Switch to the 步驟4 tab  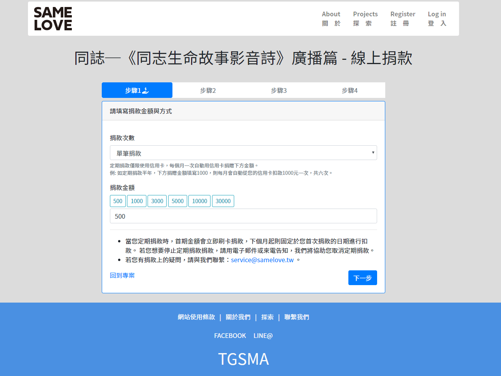coord(349,90)
